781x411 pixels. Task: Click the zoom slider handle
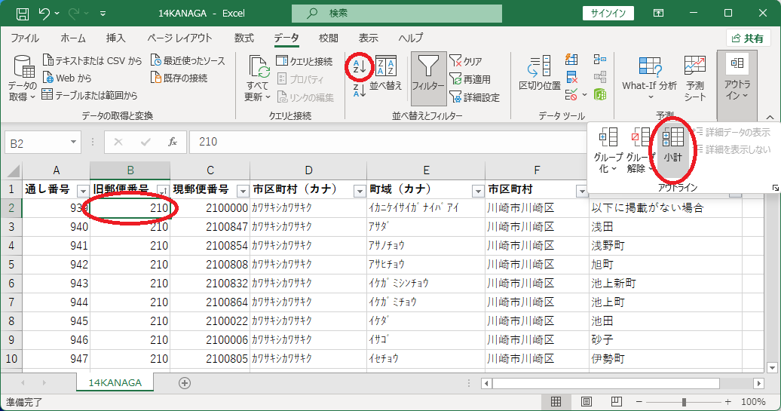[684, 401]
